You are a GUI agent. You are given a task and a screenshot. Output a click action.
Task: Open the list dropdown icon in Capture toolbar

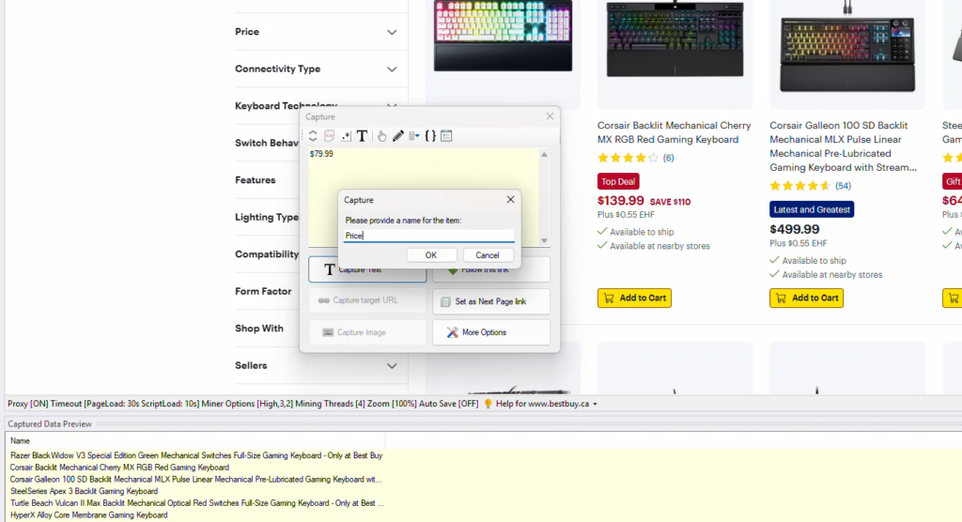coord(414,136)
